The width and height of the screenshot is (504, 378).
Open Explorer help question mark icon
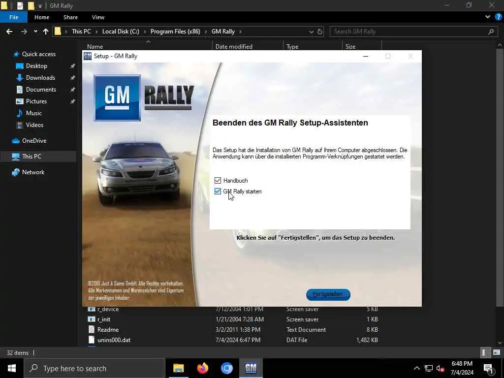(498, 17)
